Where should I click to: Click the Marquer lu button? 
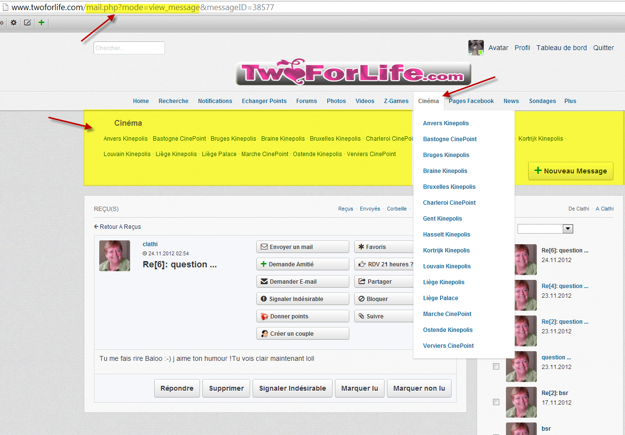359,388
